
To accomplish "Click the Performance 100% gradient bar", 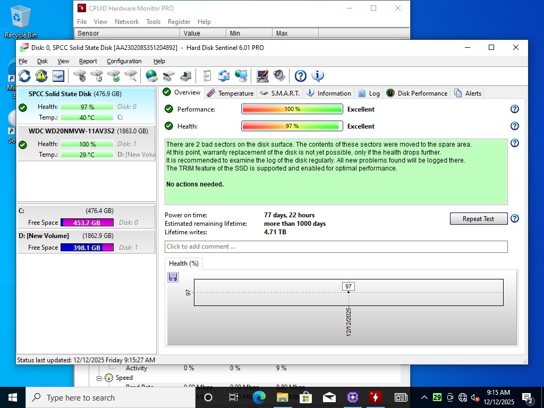I will click(292, 109).
